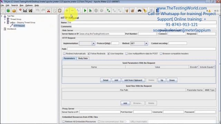The width and height of the screenshot is (221, 124).
Task: Check Browser-compatible headers option
Action: click(161, 54)
